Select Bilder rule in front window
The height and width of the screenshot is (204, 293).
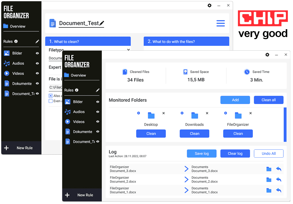pos(78,102)
